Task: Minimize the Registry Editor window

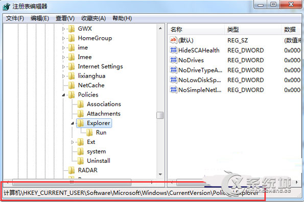Action: pos(261,5)
